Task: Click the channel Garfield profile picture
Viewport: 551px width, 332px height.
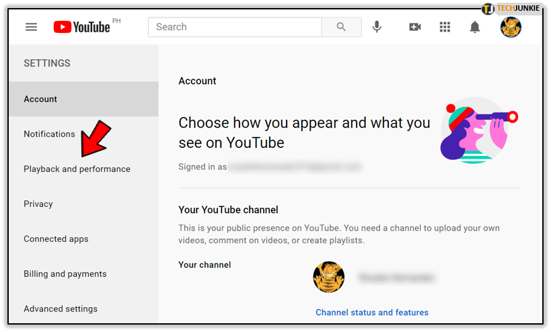Action: [328, 277]
